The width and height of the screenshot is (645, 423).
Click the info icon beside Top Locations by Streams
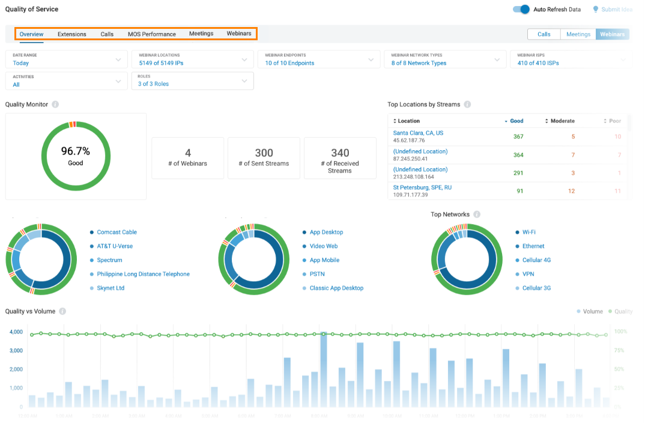pyautogui.click(x=468, y=104)
